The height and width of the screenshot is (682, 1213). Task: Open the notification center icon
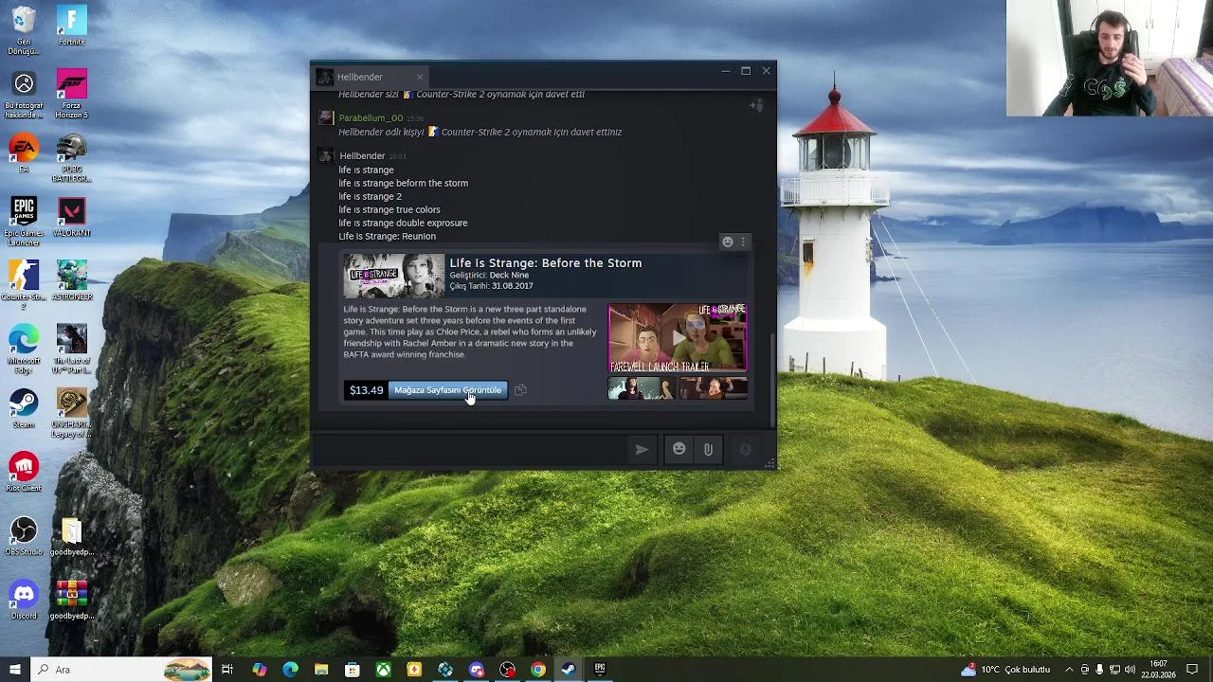(1192, 670)
